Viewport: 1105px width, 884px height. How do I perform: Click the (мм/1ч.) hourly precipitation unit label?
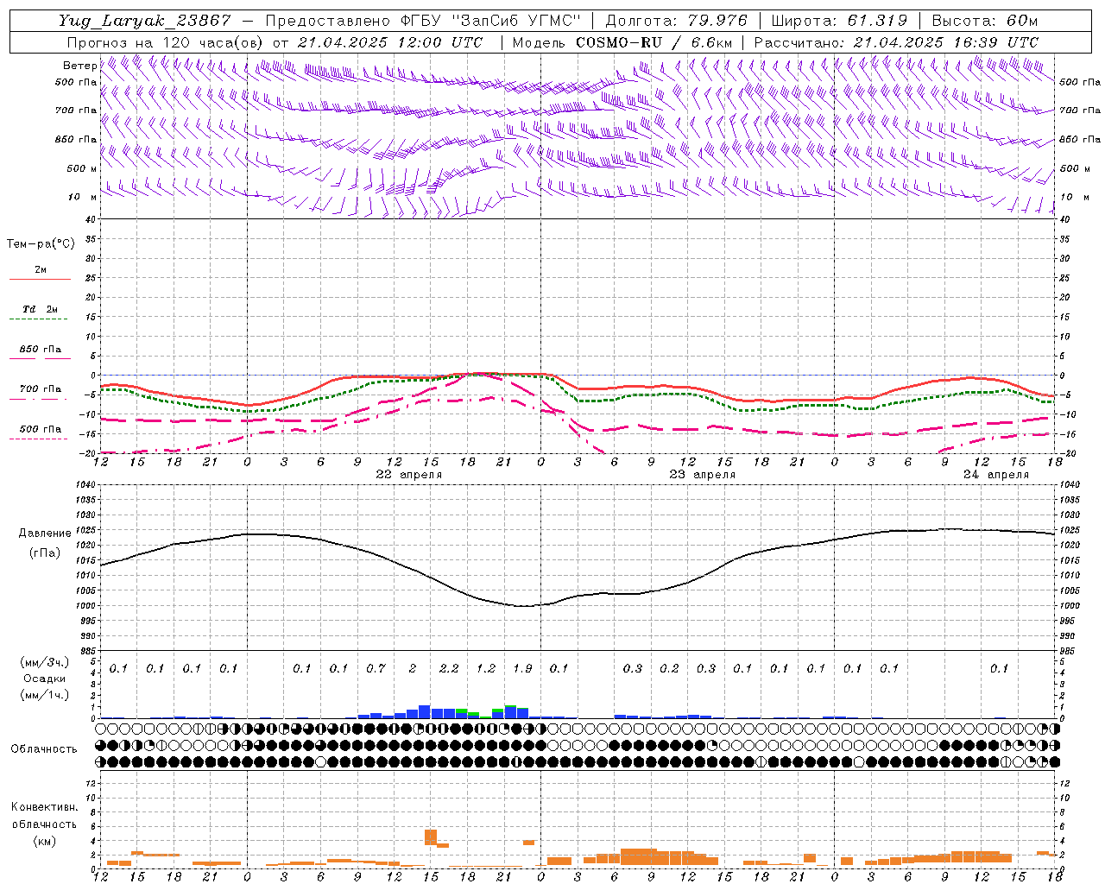[45, 695]
